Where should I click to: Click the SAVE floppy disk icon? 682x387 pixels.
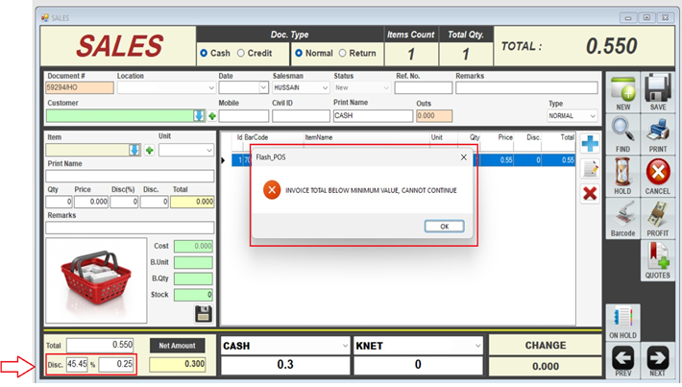(x=658, y=89)
